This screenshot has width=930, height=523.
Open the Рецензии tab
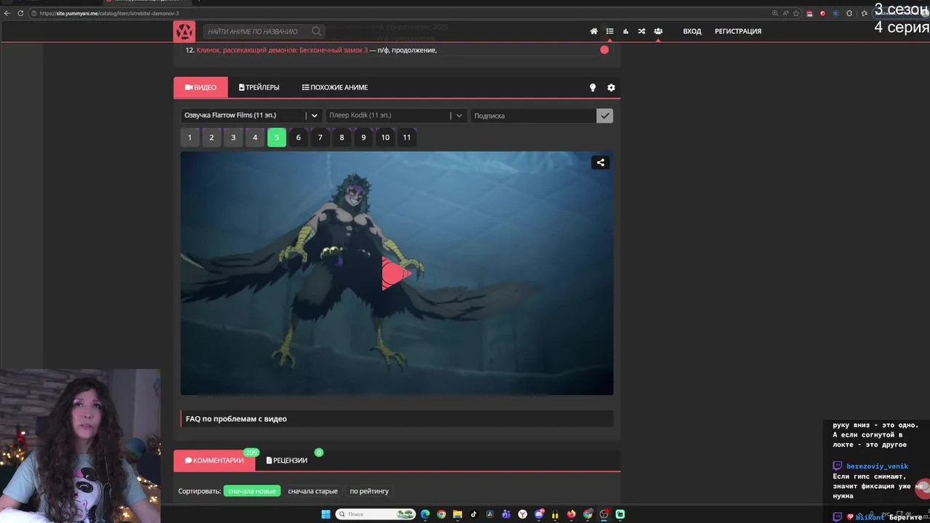tap(287, 461)
